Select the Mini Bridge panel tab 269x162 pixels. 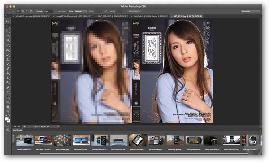(17, 130)
